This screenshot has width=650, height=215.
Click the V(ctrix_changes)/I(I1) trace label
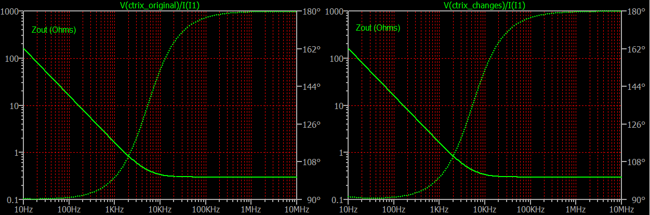tap(484, 5)
